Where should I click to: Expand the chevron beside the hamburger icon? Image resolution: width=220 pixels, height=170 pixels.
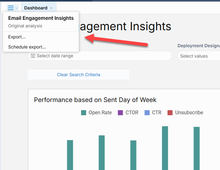(x=16, y=8)
